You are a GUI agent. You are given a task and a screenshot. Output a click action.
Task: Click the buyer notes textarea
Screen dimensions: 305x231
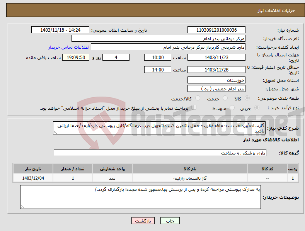140,197
